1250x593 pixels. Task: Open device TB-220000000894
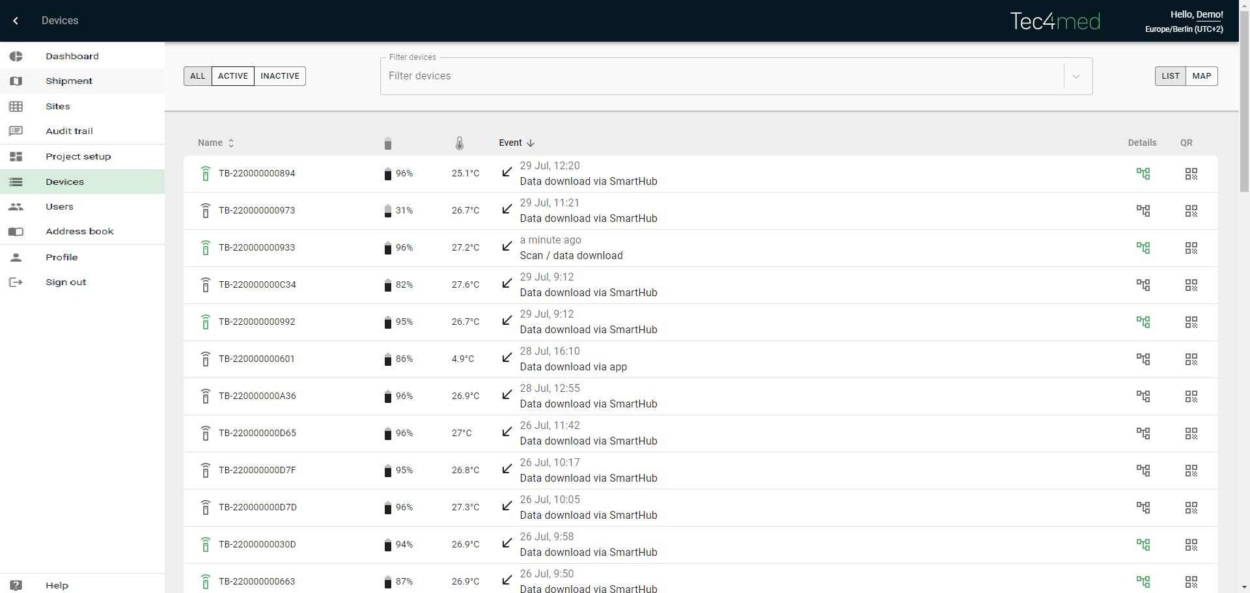point(257,174)
